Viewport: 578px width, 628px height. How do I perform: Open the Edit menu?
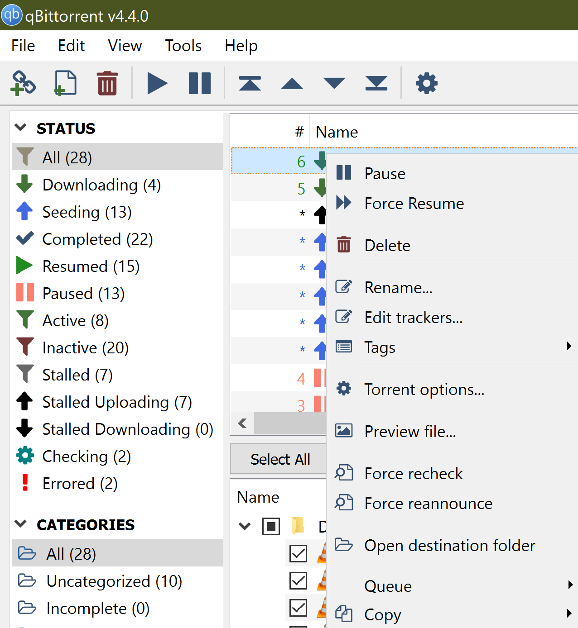pos(71,46)
